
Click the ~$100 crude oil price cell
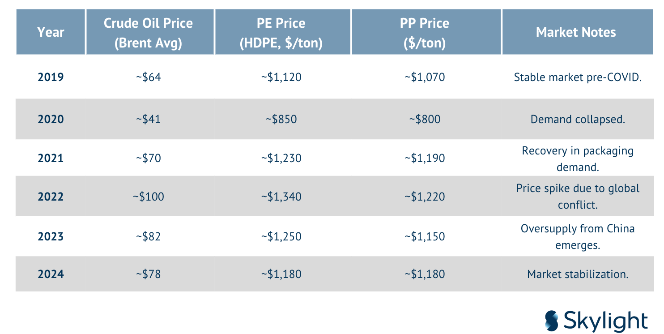click(x=148, y=197)
